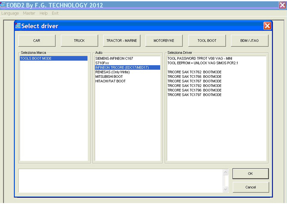Select TRICORE SAK TC1796 BOOTMODE driver

(216, 90)
